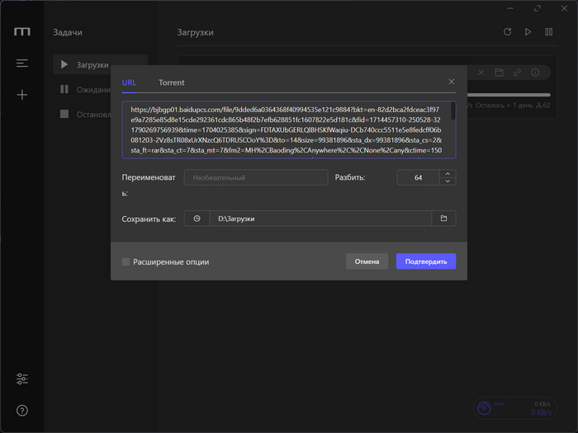Click the URL textarea scrollbar
Screen dimensions: 578x433
[453, 111]
